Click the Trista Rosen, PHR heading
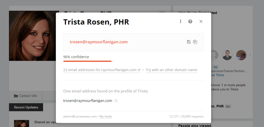Screen dimensions: 264x127 [96, 22]
